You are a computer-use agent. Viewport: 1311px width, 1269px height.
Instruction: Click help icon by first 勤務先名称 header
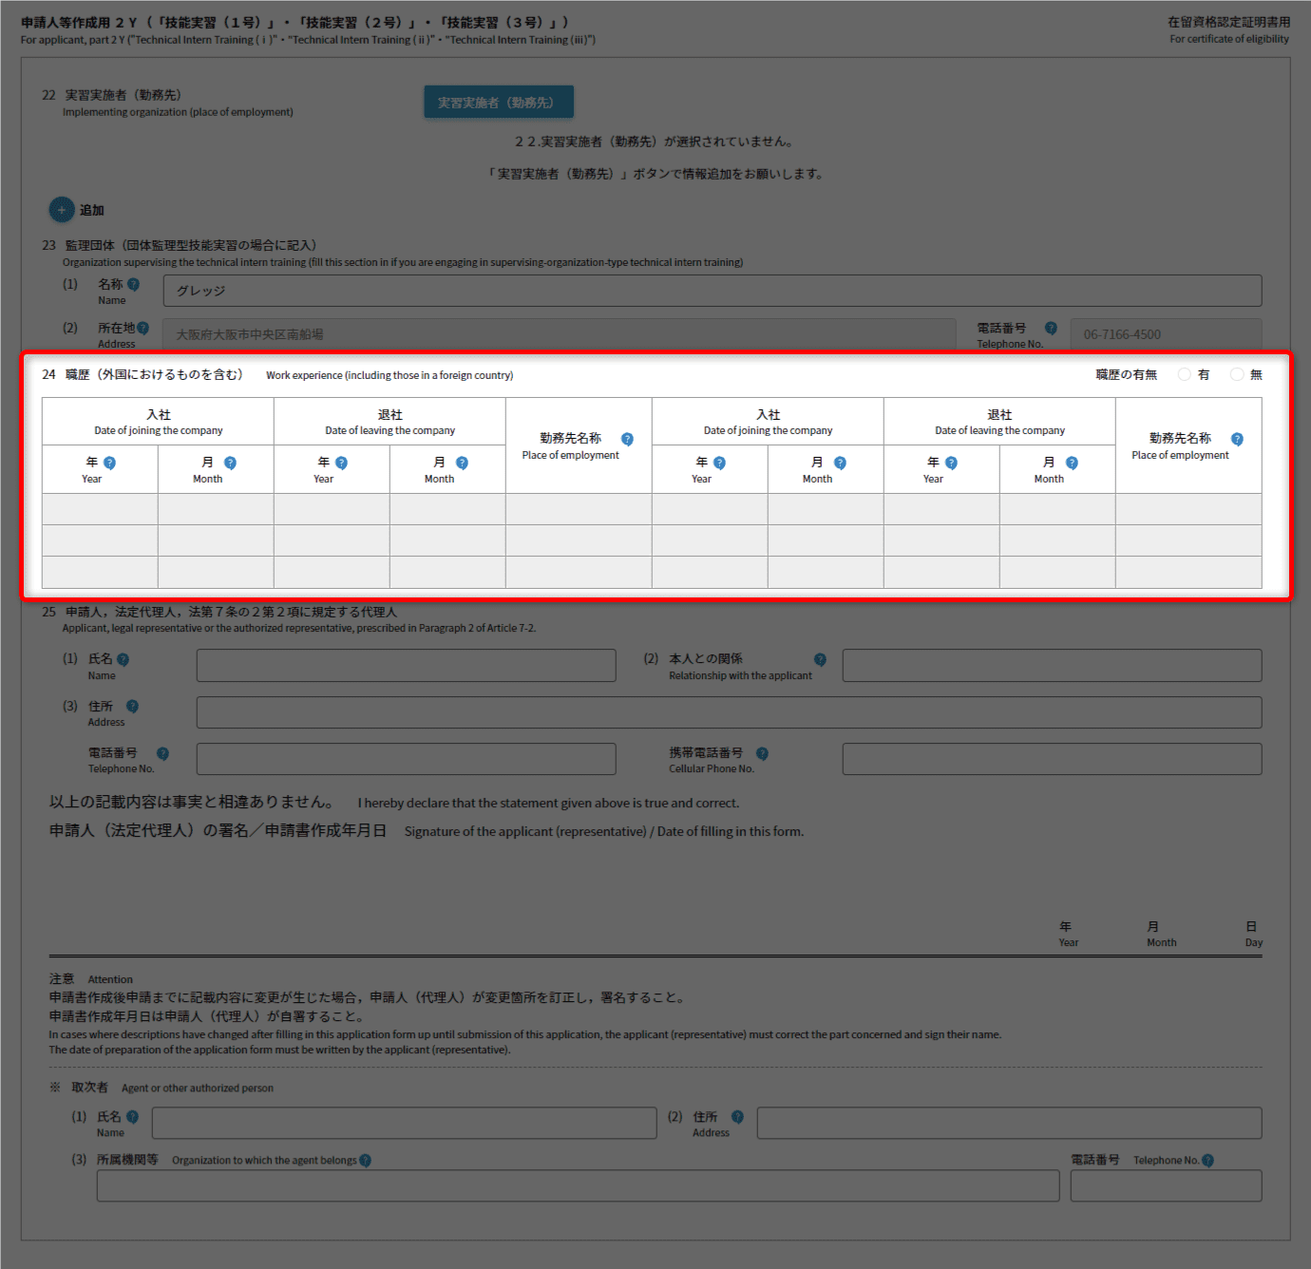[627, 439]
